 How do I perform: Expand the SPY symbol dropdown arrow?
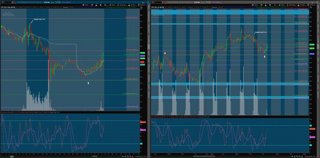pos(12,2)
